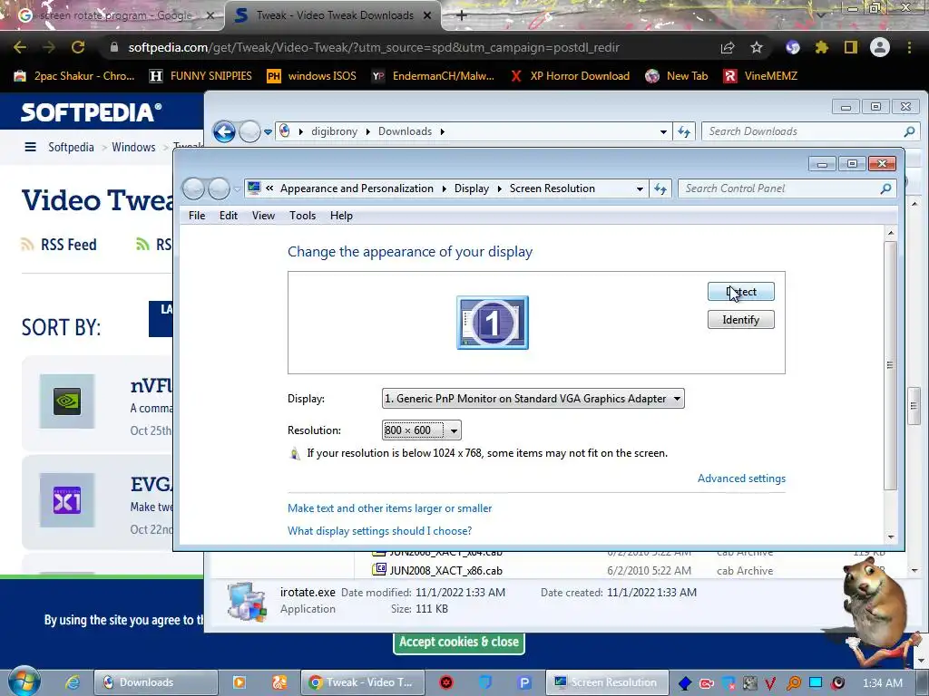929x696 pixels.
Task: Open 2pac Shakur bookmark
Action: tap(74, 76)
